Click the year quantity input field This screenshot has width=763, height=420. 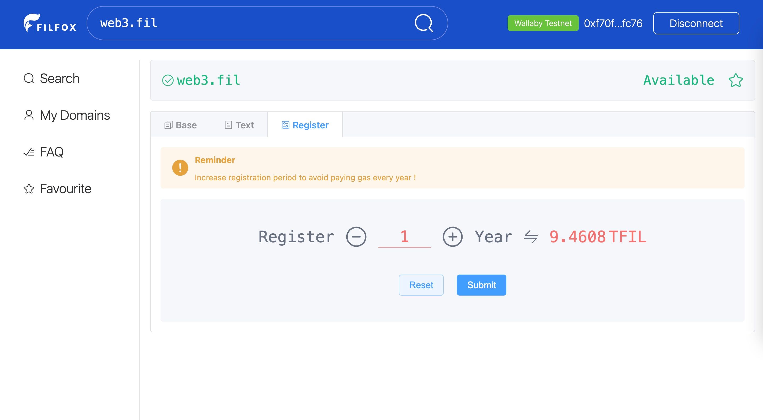coord(405,236)
